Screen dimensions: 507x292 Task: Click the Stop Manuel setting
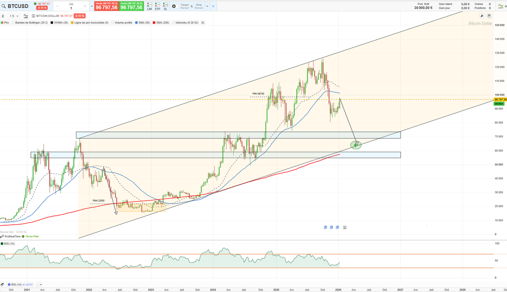199,6
